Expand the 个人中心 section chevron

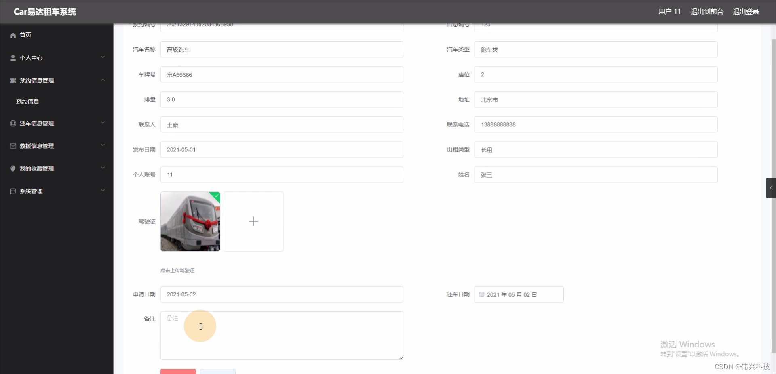[103, 57]
